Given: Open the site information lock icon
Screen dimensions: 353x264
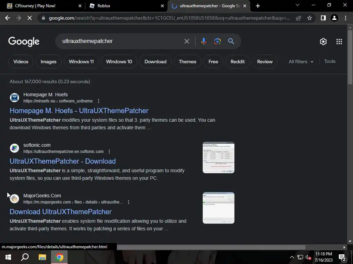Looking at the screenshot, I should coord(43,18).
